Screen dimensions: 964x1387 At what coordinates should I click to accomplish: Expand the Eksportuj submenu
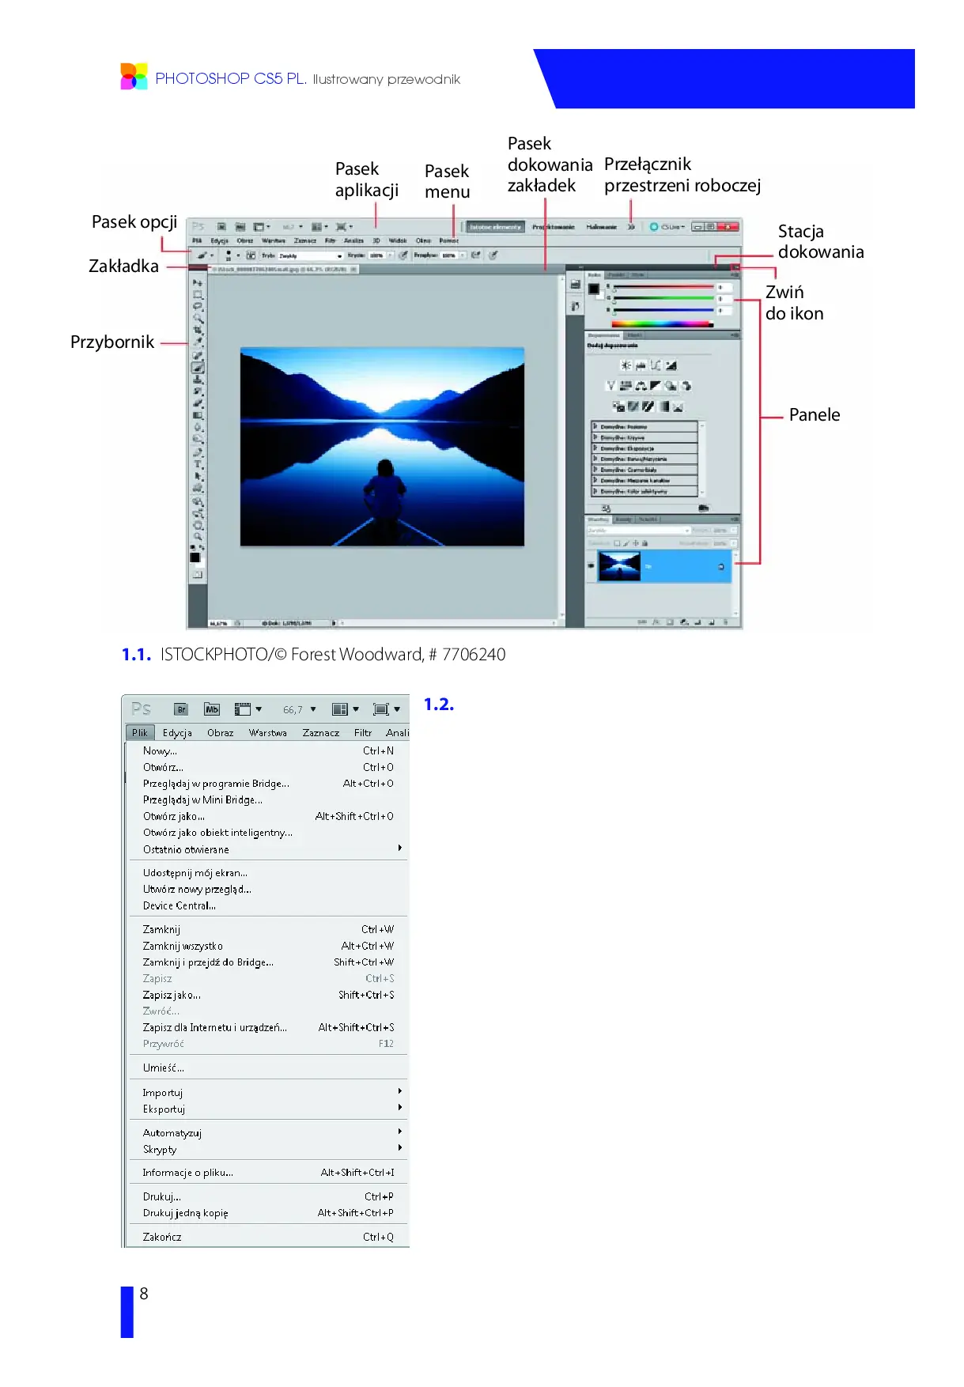269,1109
